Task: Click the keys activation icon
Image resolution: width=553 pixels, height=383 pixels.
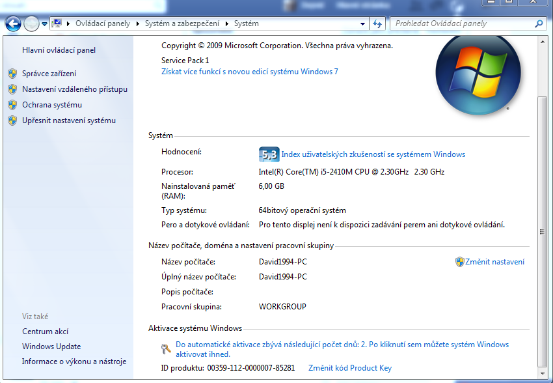Action: (x=166, y=349)
